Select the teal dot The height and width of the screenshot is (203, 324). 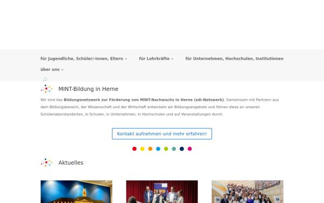(x=174, y=149)
